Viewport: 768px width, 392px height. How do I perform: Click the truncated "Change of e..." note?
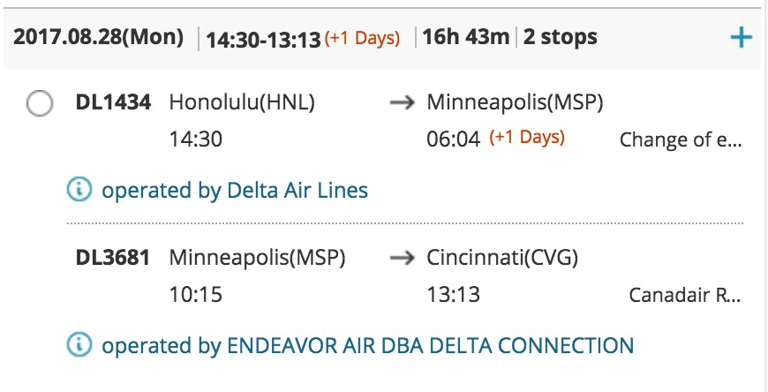(x=681, y=139)
